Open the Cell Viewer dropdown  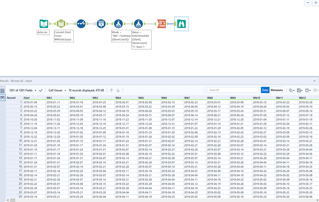point(57,90)
